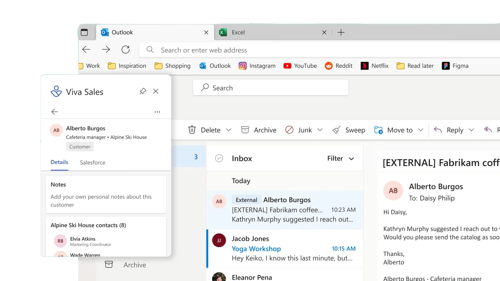Go back in Viva Sales panel
Image resolution: width=500 pixels, height=281 pixels.
point(55,112)
